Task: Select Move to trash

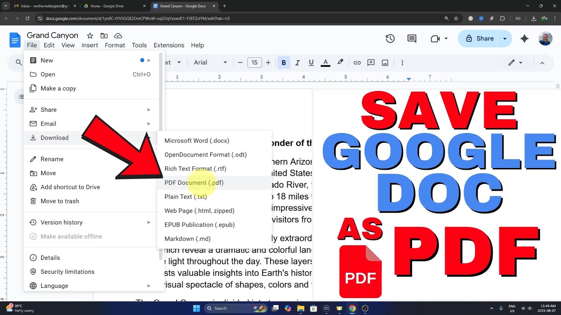Action: (91, 201)
